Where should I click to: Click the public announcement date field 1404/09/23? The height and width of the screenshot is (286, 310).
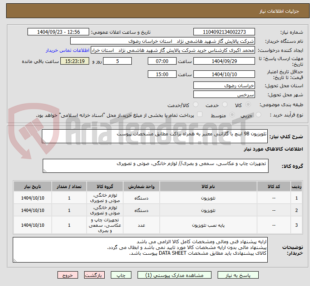point(58,32)
